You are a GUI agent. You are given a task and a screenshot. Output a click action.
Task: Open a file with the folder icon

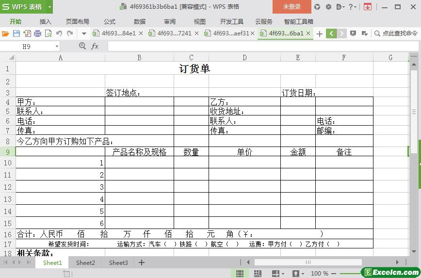tap(5, 33)
